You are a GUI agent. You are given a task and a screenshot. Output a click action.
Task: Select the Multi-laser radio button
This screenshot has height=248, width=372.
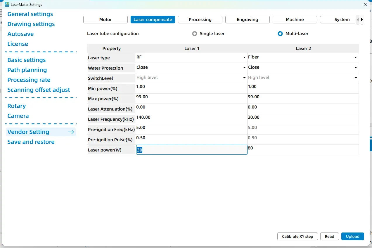(280, 34)
